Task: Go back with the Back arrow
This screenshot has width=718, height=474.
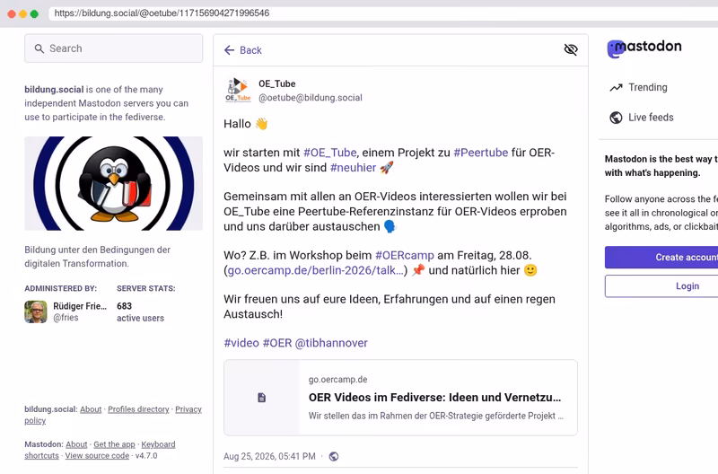Action: pos(242,50)
